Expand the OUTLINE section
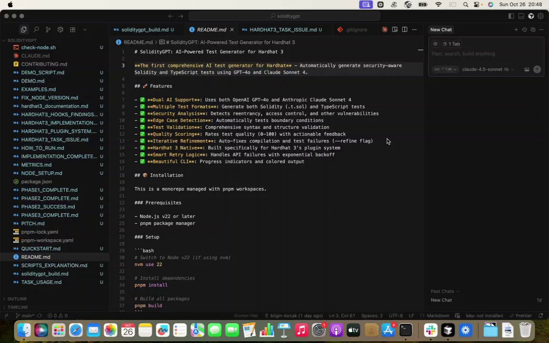The image size is (549, 343). (x=17, y=299)
